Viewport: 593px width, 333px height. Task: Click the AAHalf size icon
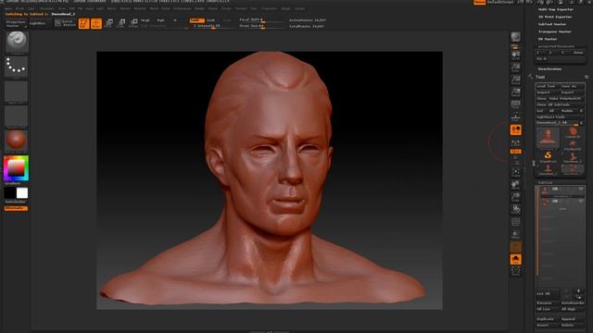point(516,92)
